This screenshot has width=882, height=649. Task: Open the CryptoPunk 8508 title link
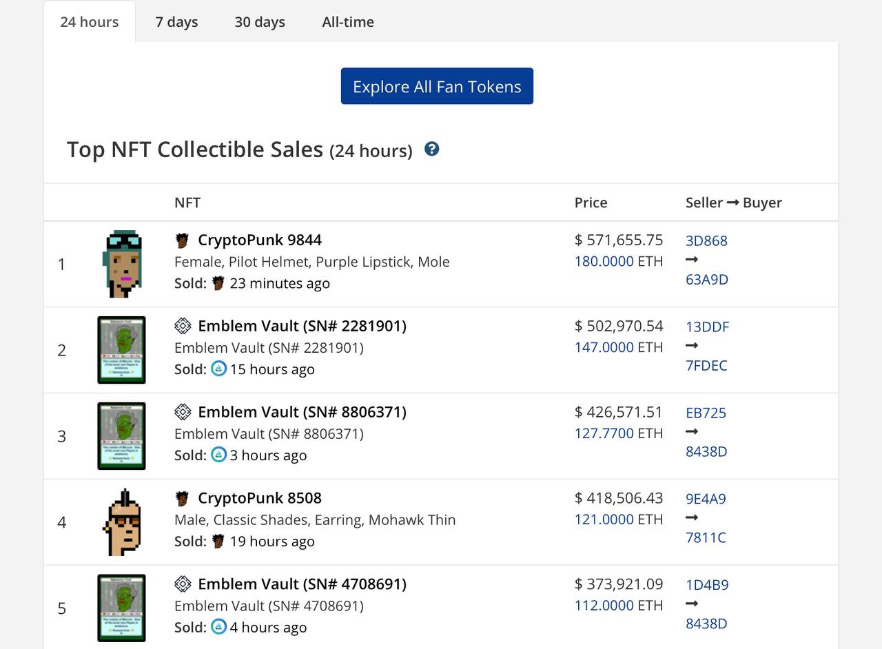pyautogui.click(x=260, y=498)
